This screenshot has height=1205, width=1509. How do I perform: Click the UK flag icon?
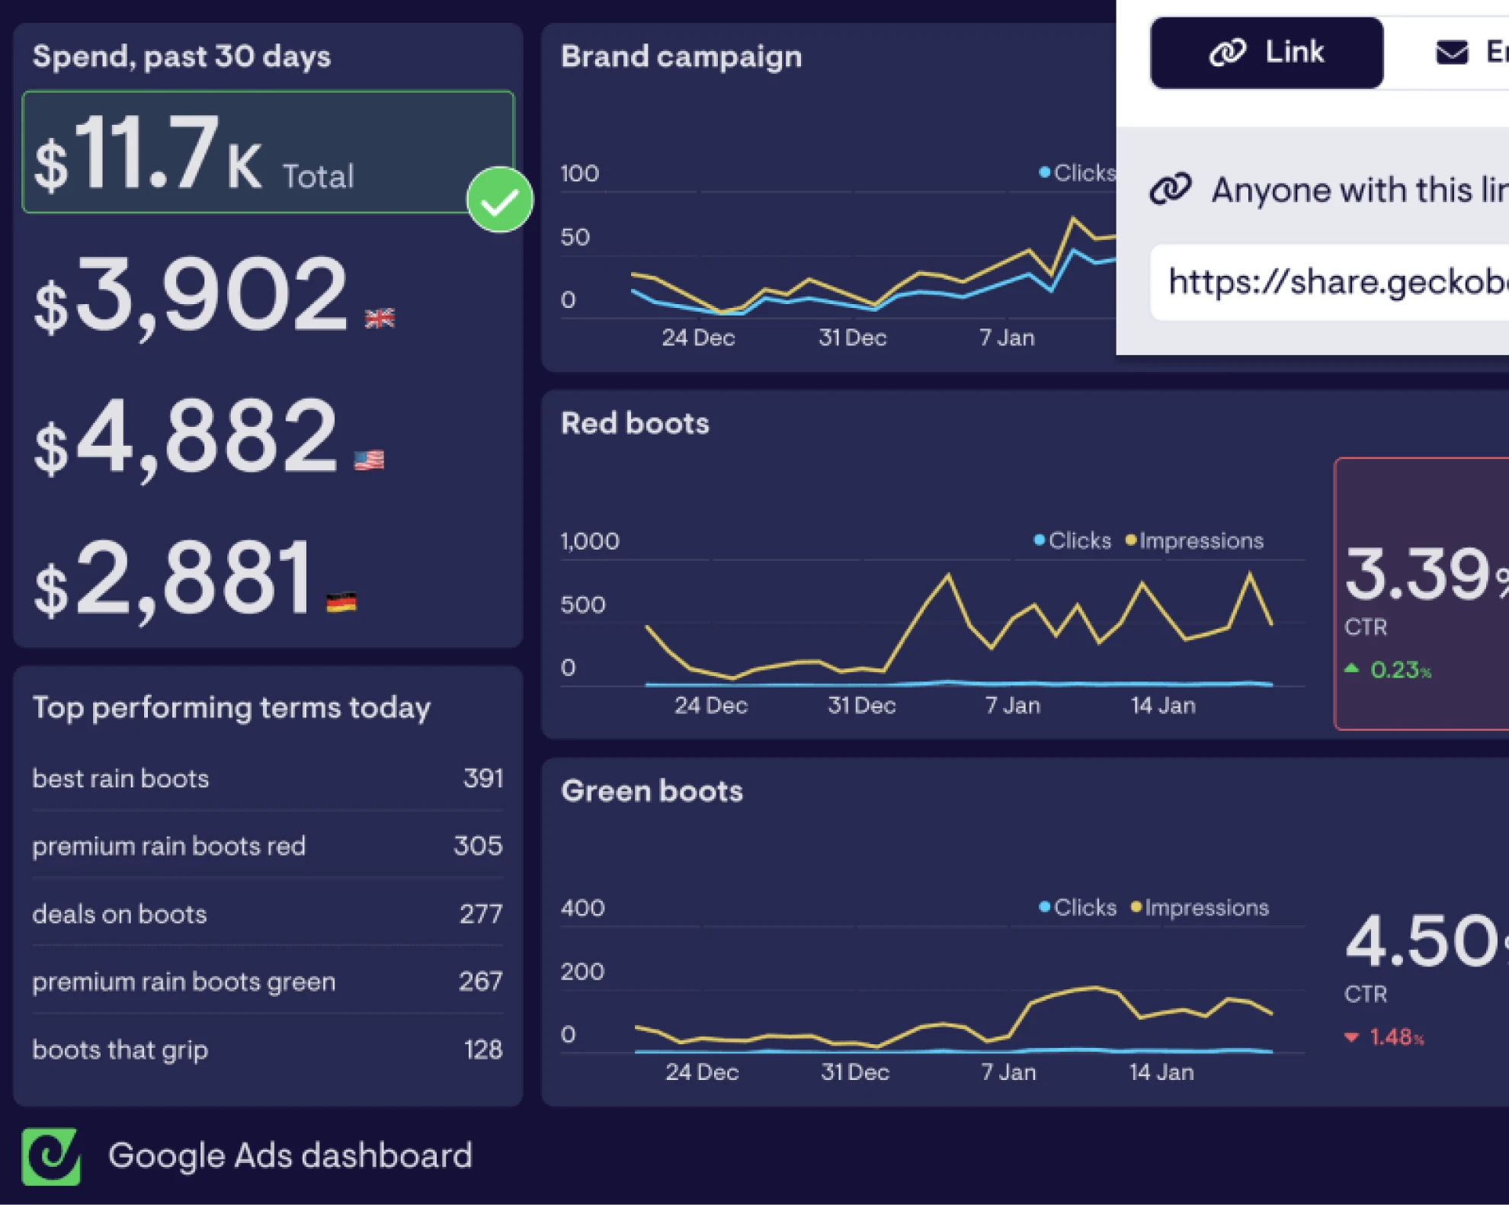380,318
